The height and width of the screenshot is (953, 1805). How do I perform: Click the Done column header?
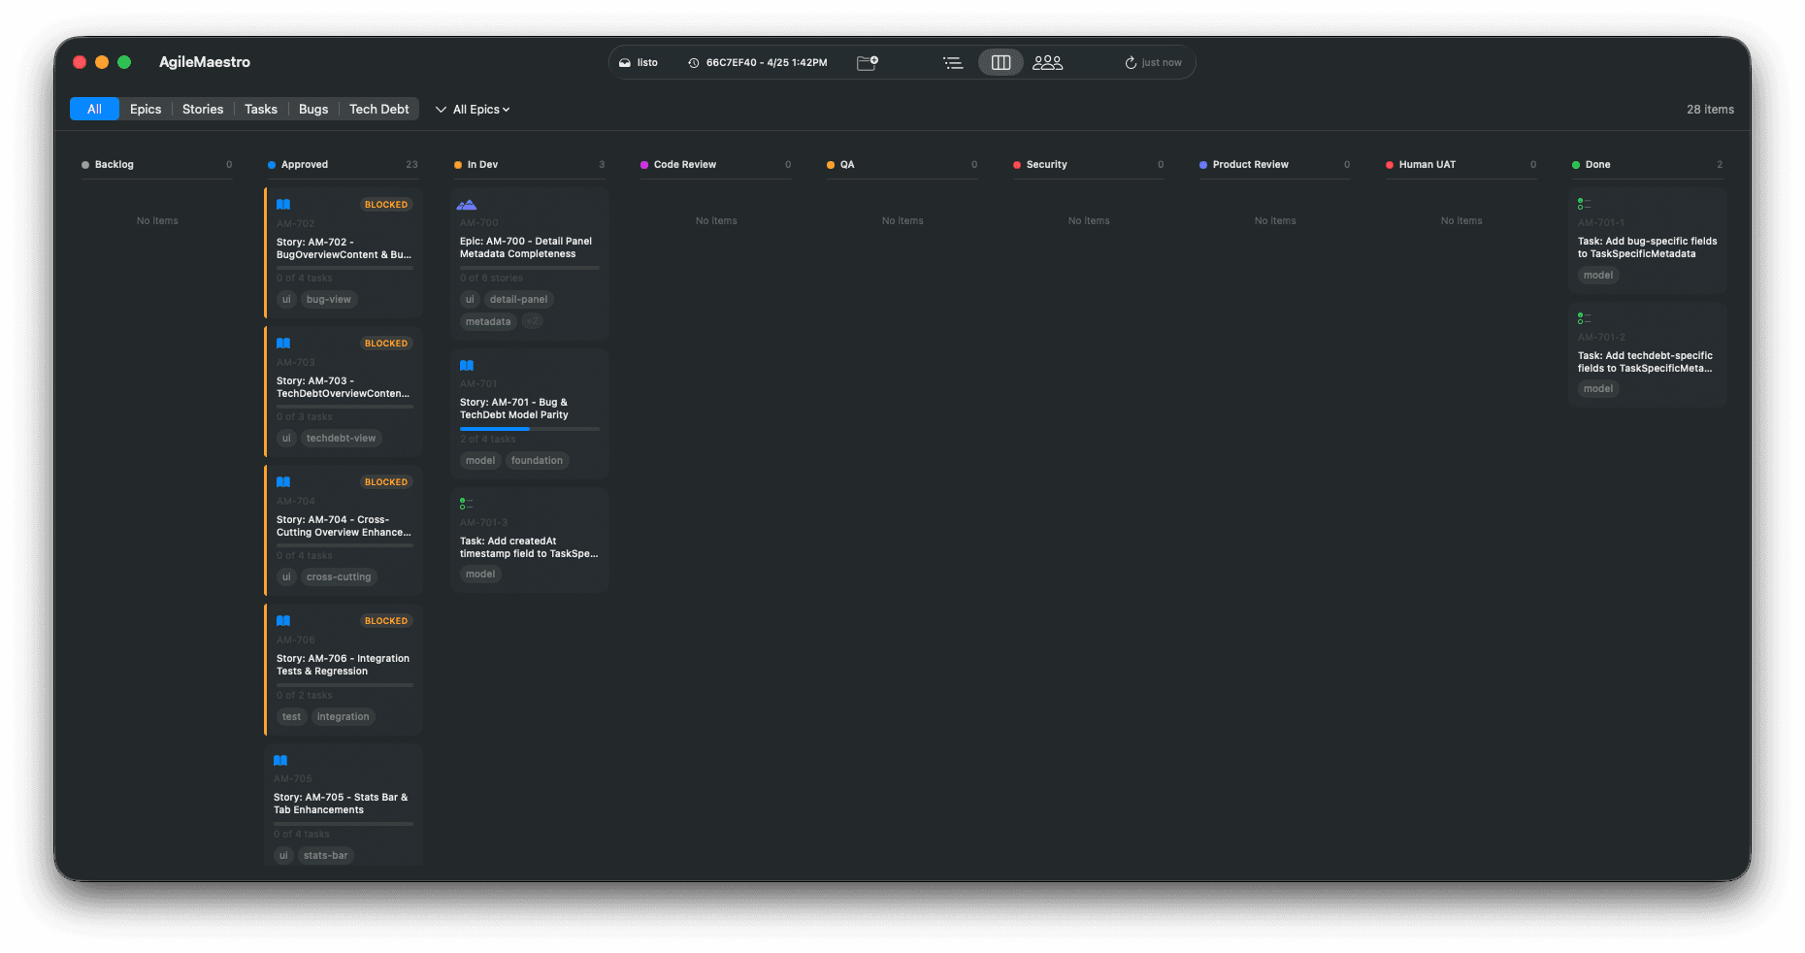point(1647,165)
